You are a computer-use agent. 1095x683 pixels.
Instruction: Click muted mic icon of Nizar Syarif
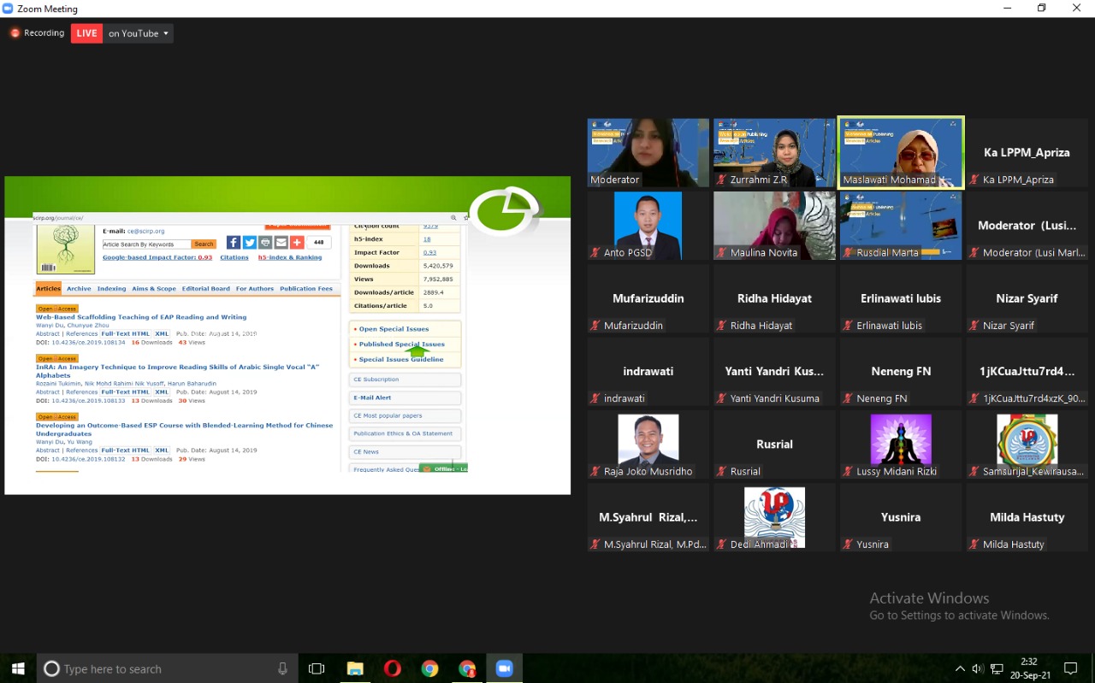[974, 326]
